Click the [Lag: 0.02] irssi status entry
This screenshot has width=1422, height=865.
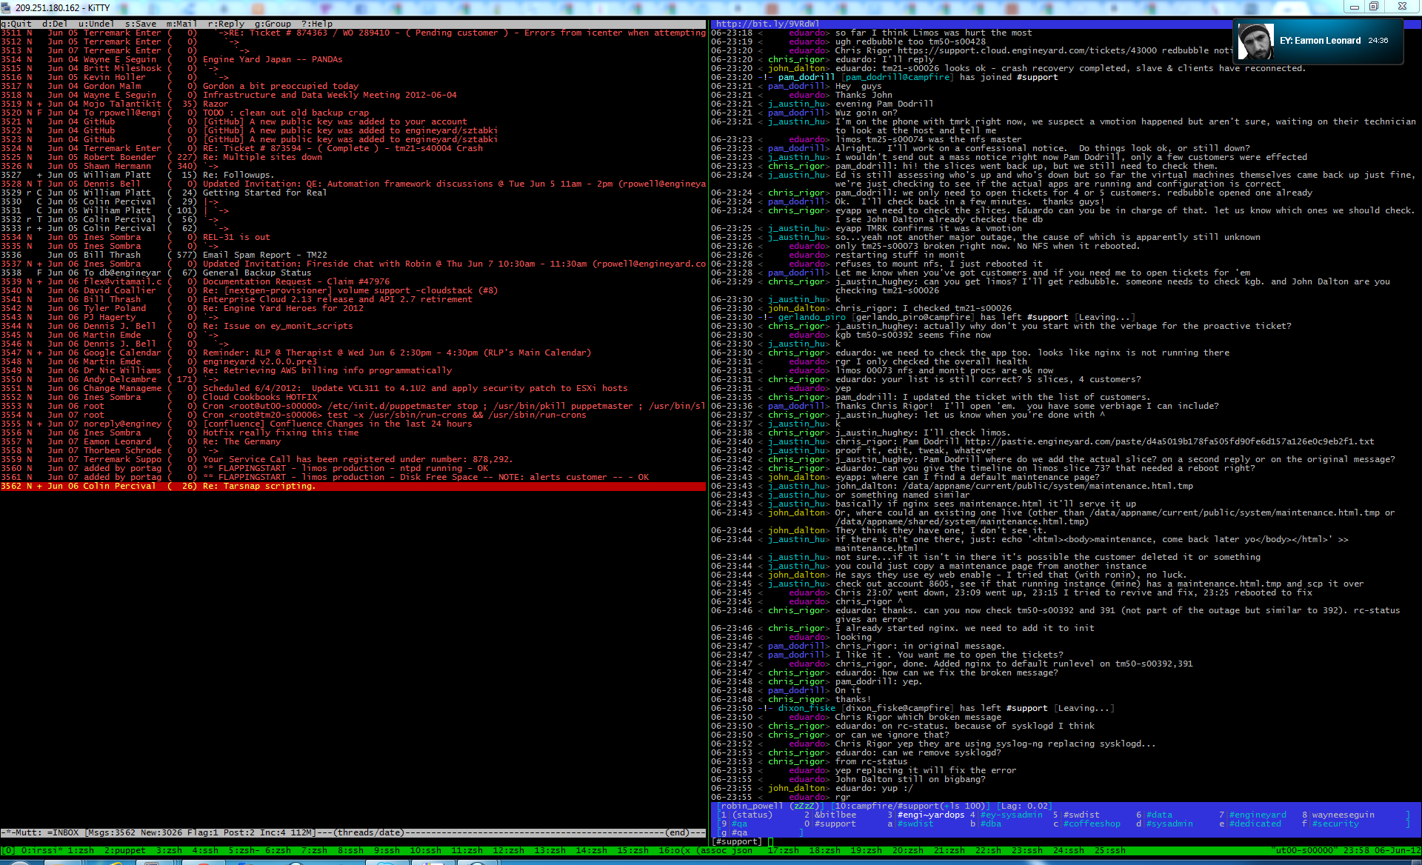[x=1024, y=806]
